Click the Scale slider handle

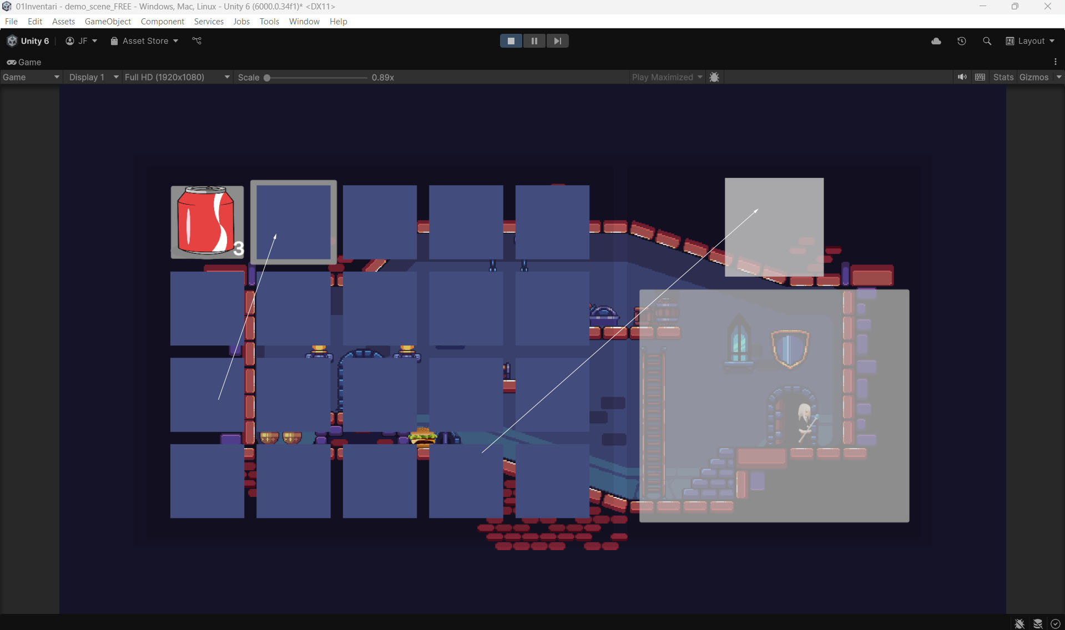click(267, 78)
